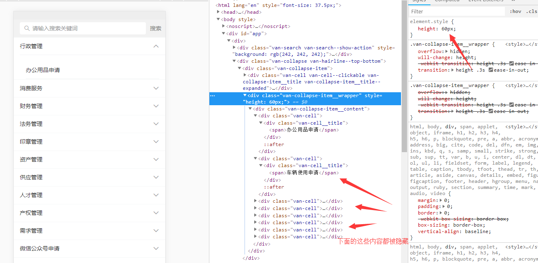Expand the van-cell--clickable title div

coord(245,75)
